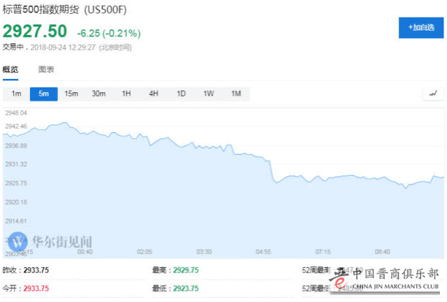Image resolution: width=447 pixels, height=302 pixels.
Task: Switch chart to 15m interval
Action: coord(71,94)
